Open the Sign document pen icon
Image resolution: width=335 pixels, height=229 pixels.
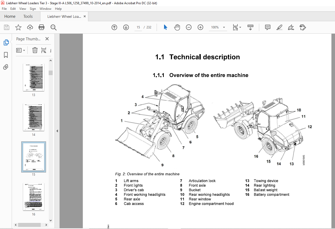click(291, 27)
